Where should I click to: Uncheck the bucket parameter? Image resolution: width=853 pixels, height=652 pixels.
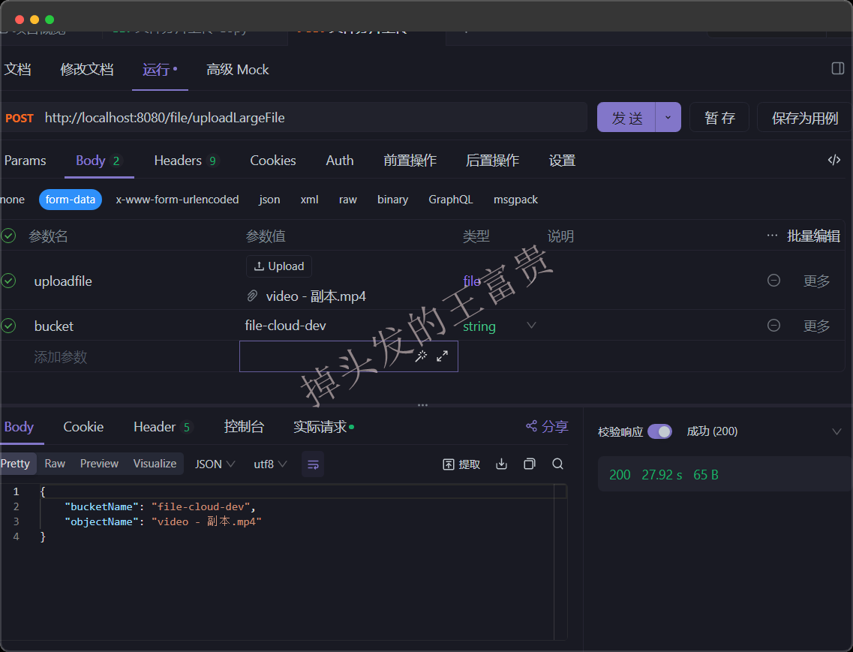point(8,326)
